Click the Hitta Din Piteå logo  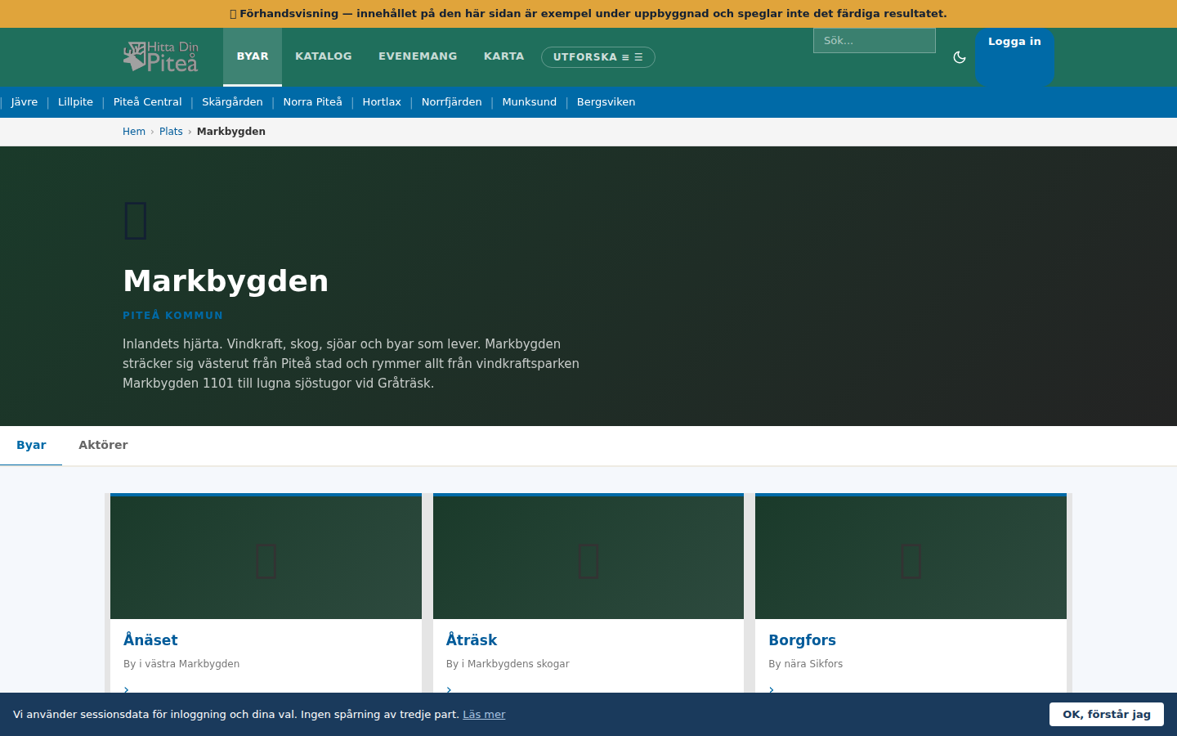pos(161,56)
